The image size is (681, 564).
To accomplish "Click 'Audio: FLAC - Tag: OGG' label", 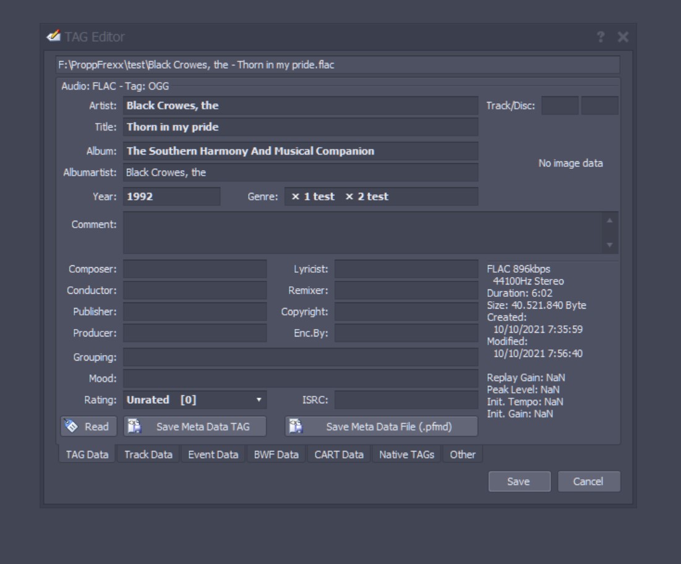I will pos(115,86).
